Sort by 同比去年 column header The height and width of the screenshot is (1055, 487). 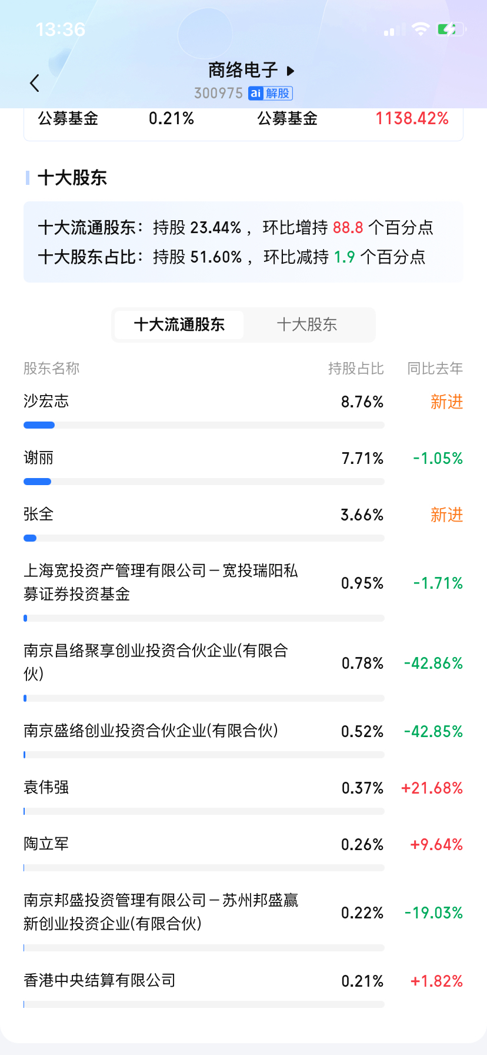(435, 369)
